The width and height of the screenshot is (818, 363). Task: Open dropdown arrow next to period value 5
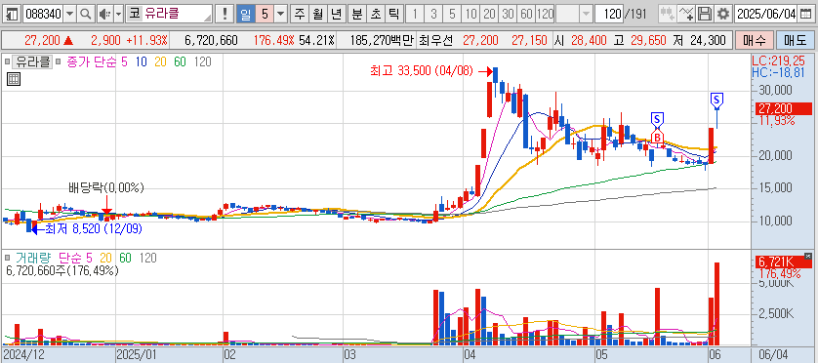click(281, 14)
